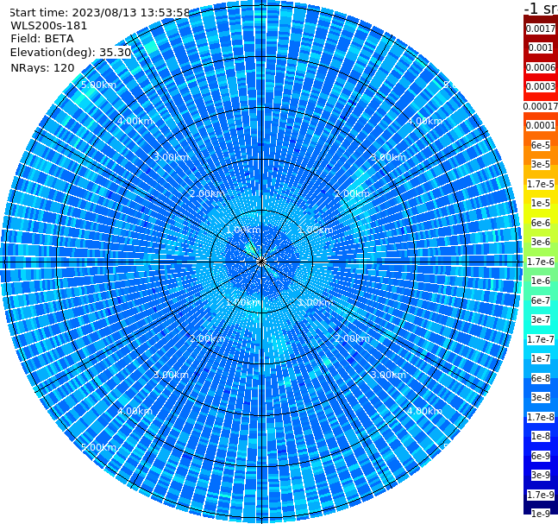Click the lower-left 4.00km range label
The height and width of the screenshot is (524, 558).
pyautogui.click(x=135, y=411)
